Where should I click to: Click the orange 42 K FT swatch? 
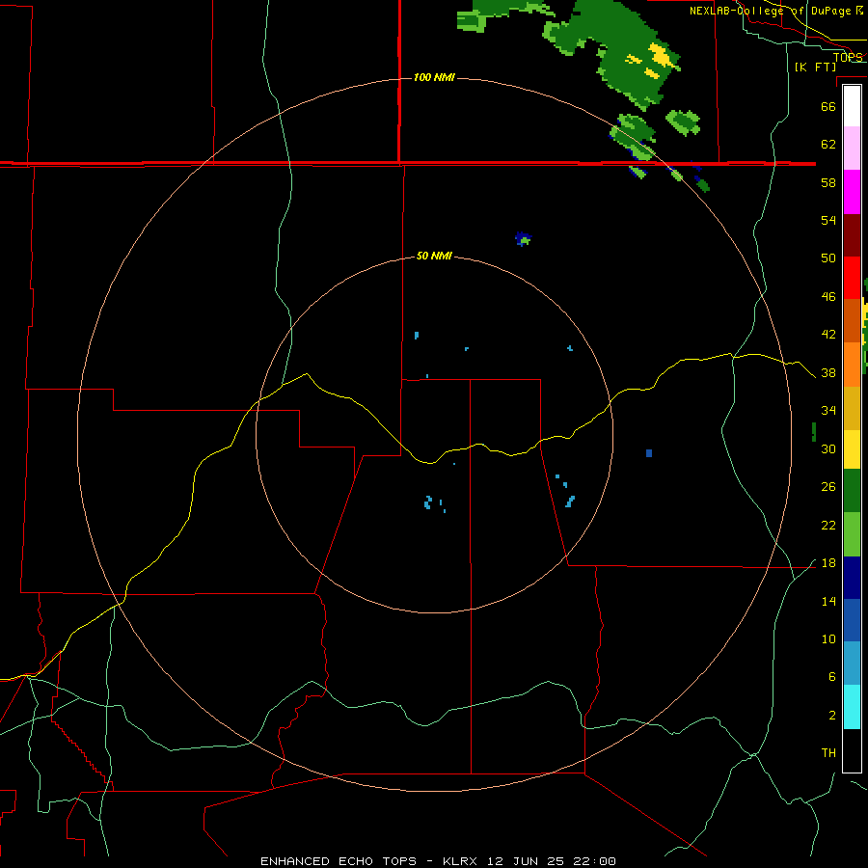tap(852, 364)
